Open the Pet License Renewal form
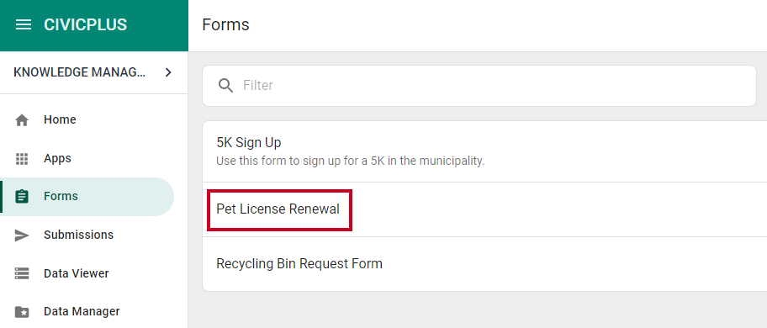The image size is (767, 328). click(484, 209)
